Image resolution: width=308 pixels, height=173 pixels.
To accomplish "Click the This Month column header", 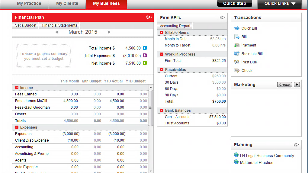I will (69, 81).
